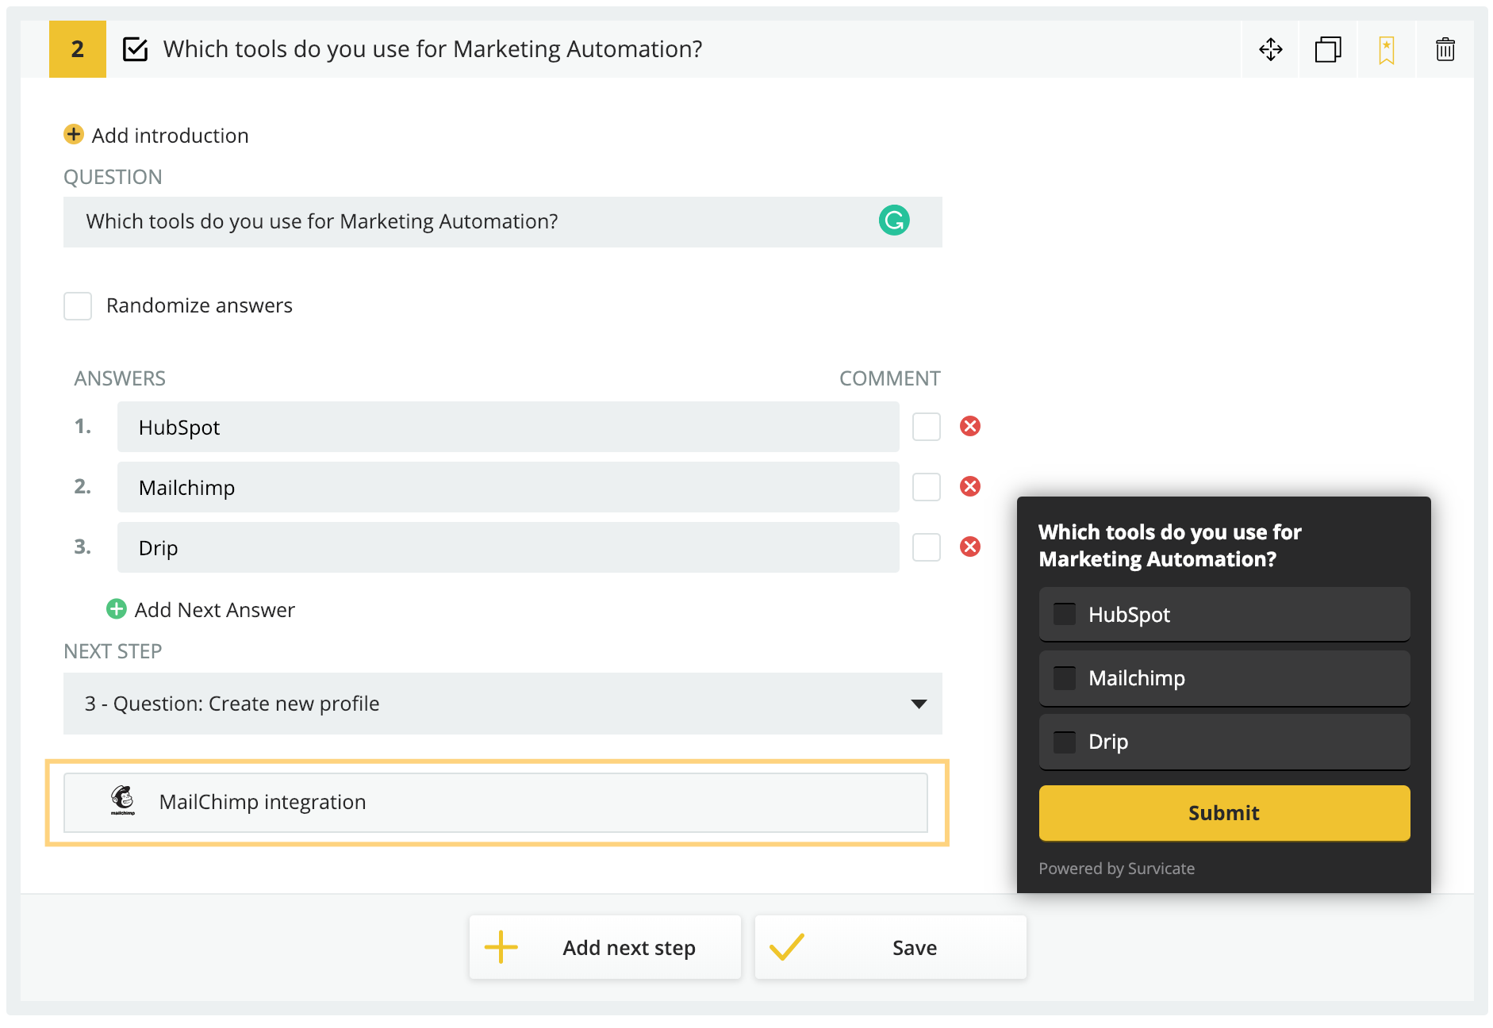Remove the HubSpot answer with the red X
Viewport: 1493px width, 1028px height.
(x=969, y=426)
